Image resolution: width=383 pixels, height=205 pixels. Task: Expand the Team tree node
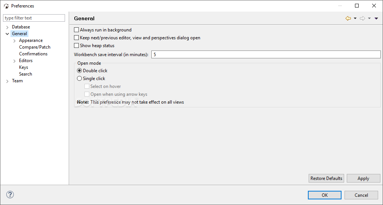pos(7,81)
